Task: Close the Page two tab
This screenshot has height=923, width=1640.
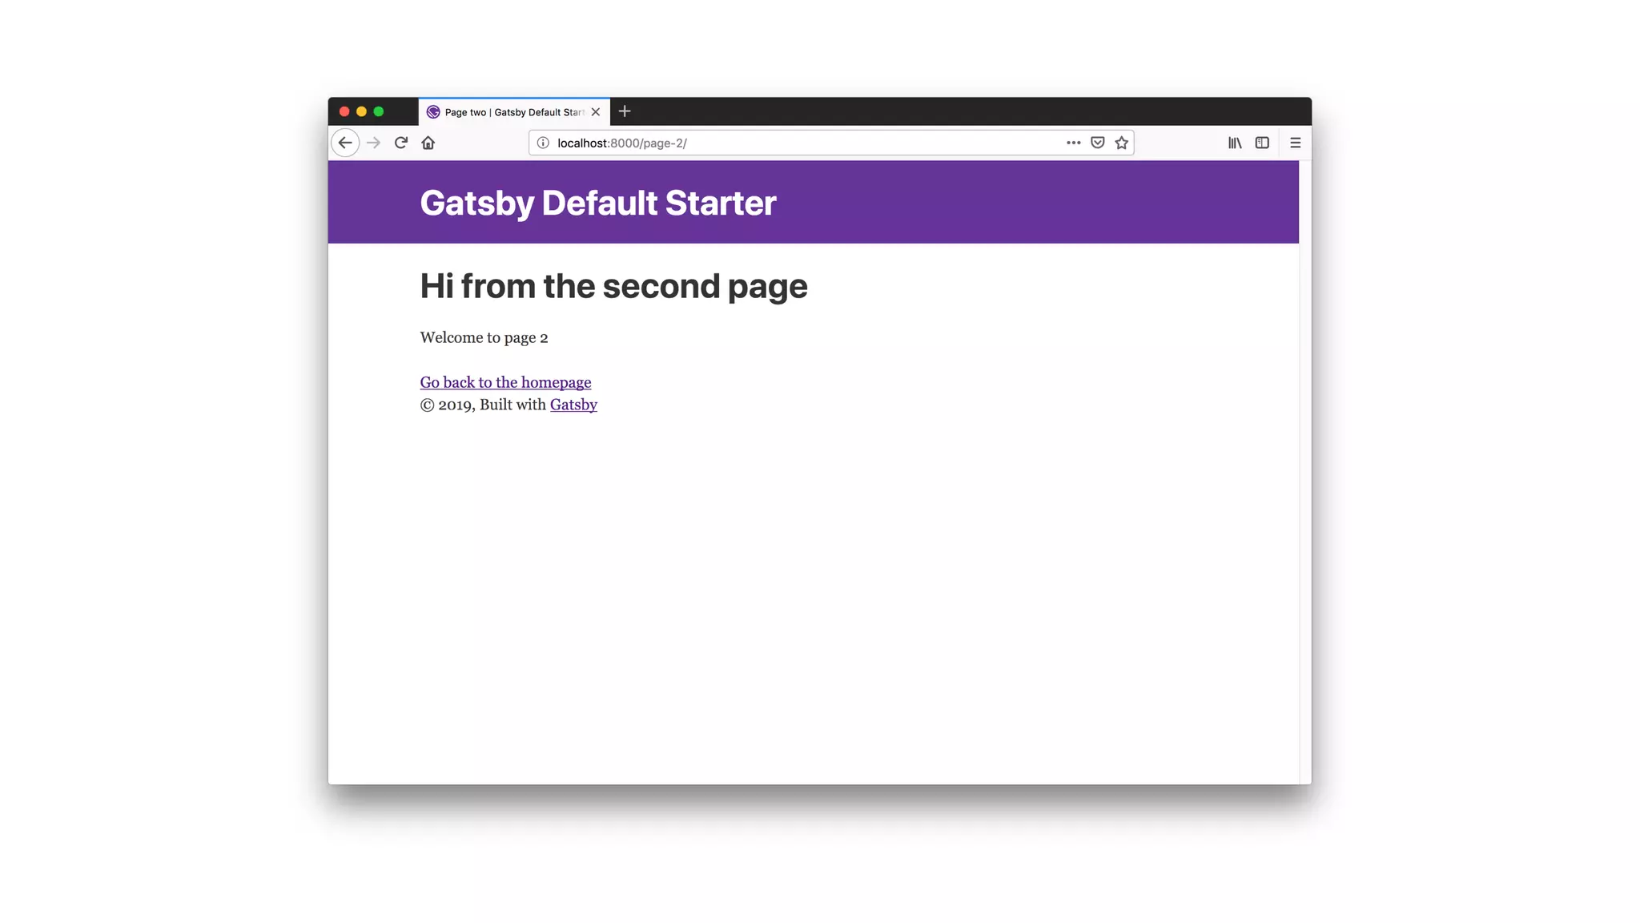Action: [596, 112]
